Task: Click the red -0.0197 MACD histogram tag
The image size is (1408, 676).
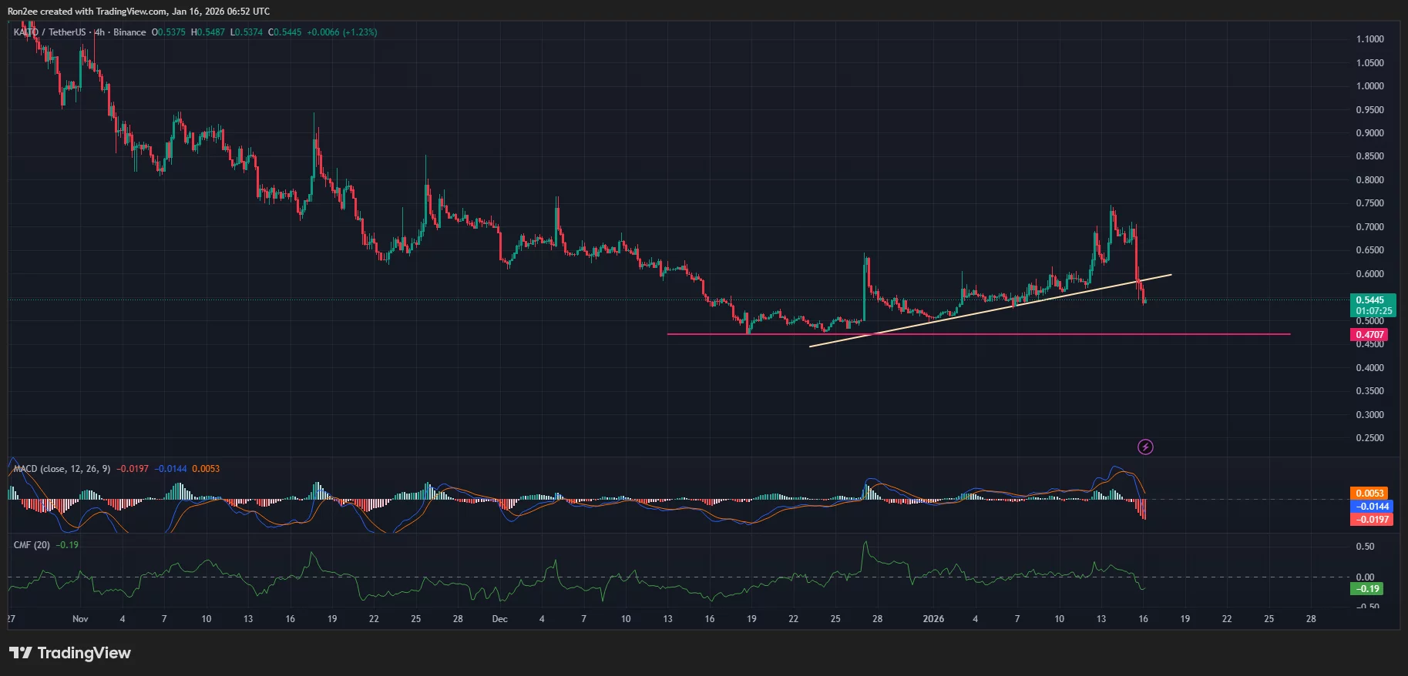Action: pyautogui.click(x=1371, y=520)
